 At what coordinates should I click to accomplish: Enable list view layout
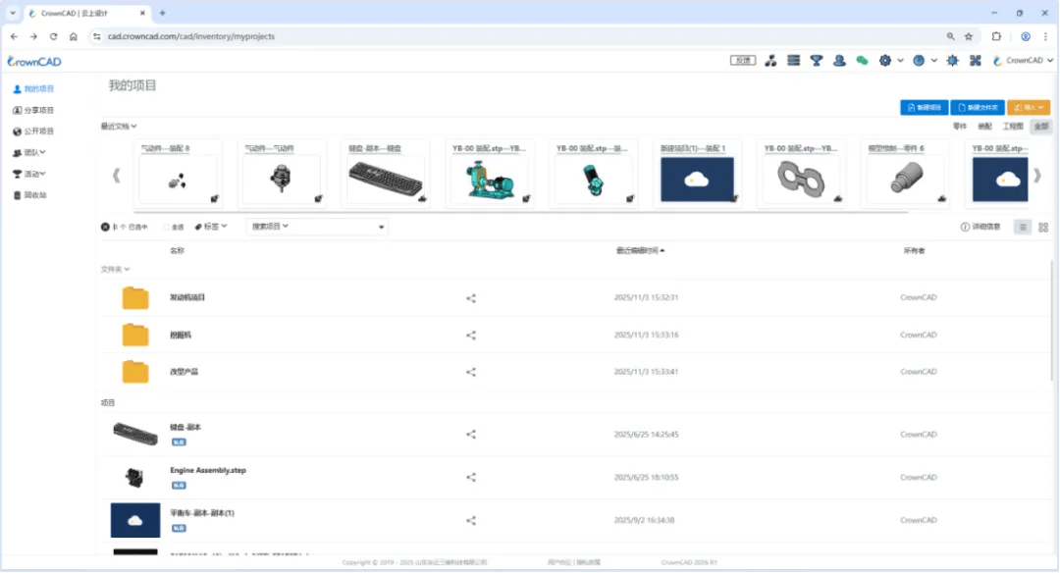1022,227
